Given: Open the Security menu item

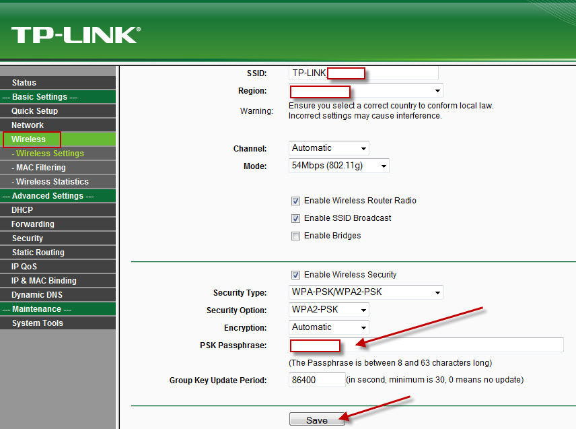Looking at the screenshot, I should coord(58,238).
